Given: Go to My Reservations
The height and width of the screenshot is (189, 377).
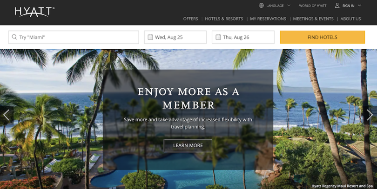Looking at the screenshot, I should pyautogui.click(x=268, y=19).
